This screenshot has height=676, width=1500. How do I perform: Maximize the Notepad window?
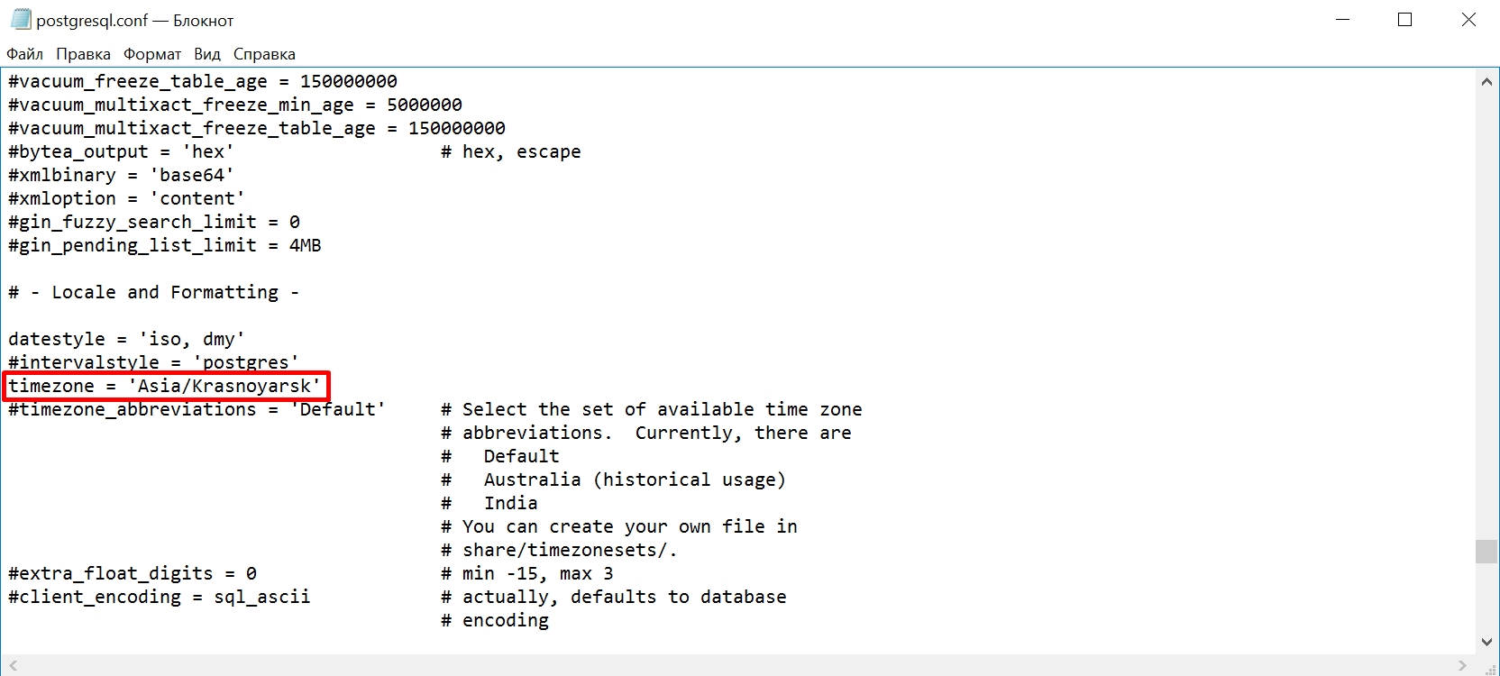1404,20
